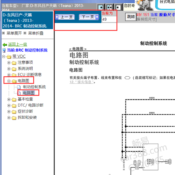Image resolution: width=175 pixels, height=175 pixels.
Task: Collapse the 电路图 folder node
Action: point(9,81)
